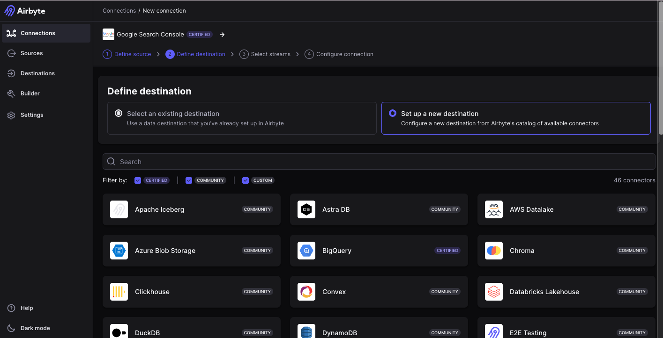Click the Convex connector icon
The image size is (663, 338).
(x=306, y=292)
